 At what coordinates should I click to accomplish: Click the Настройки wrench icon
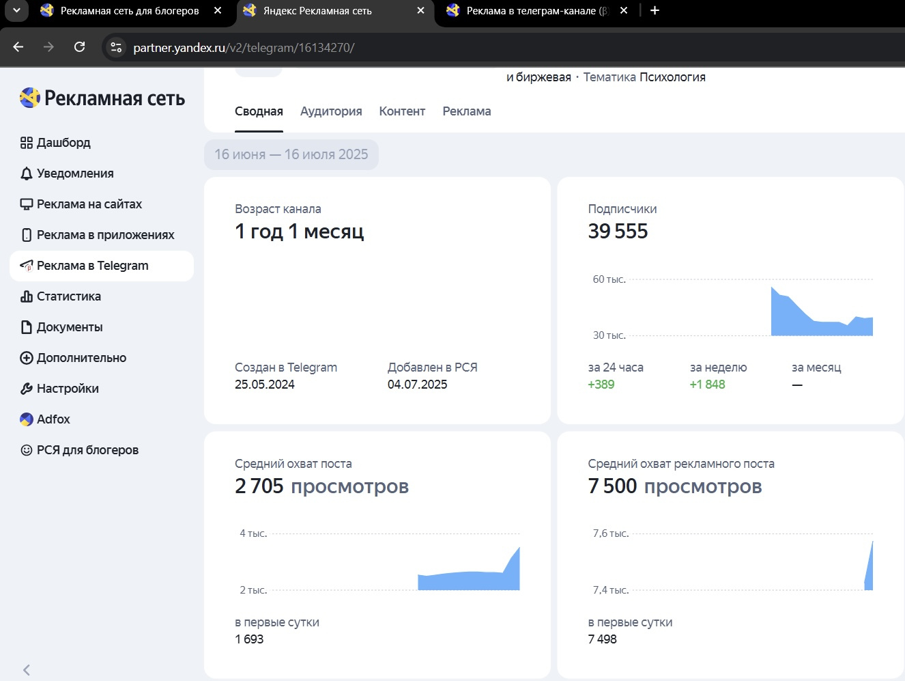[27, 389]
